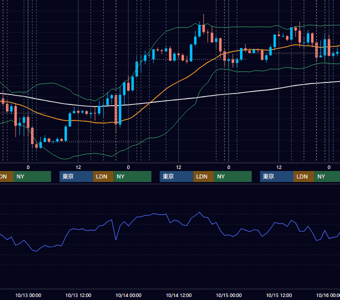
Task: Select the 東京 session block for 10/15
Action: click(x=276, y=176)
